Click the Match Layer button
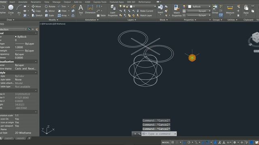 [144, 15]
